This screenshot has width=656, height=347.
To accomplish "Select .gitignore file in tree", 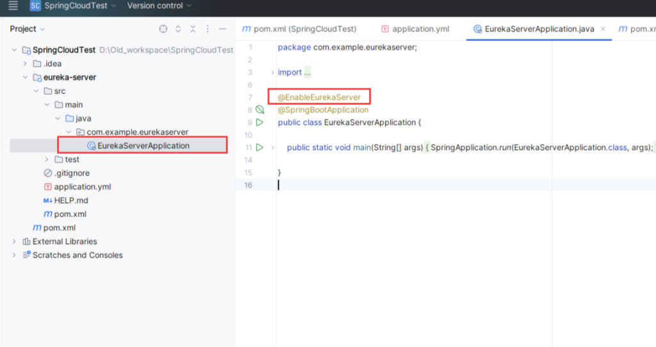I will [72, 173].
